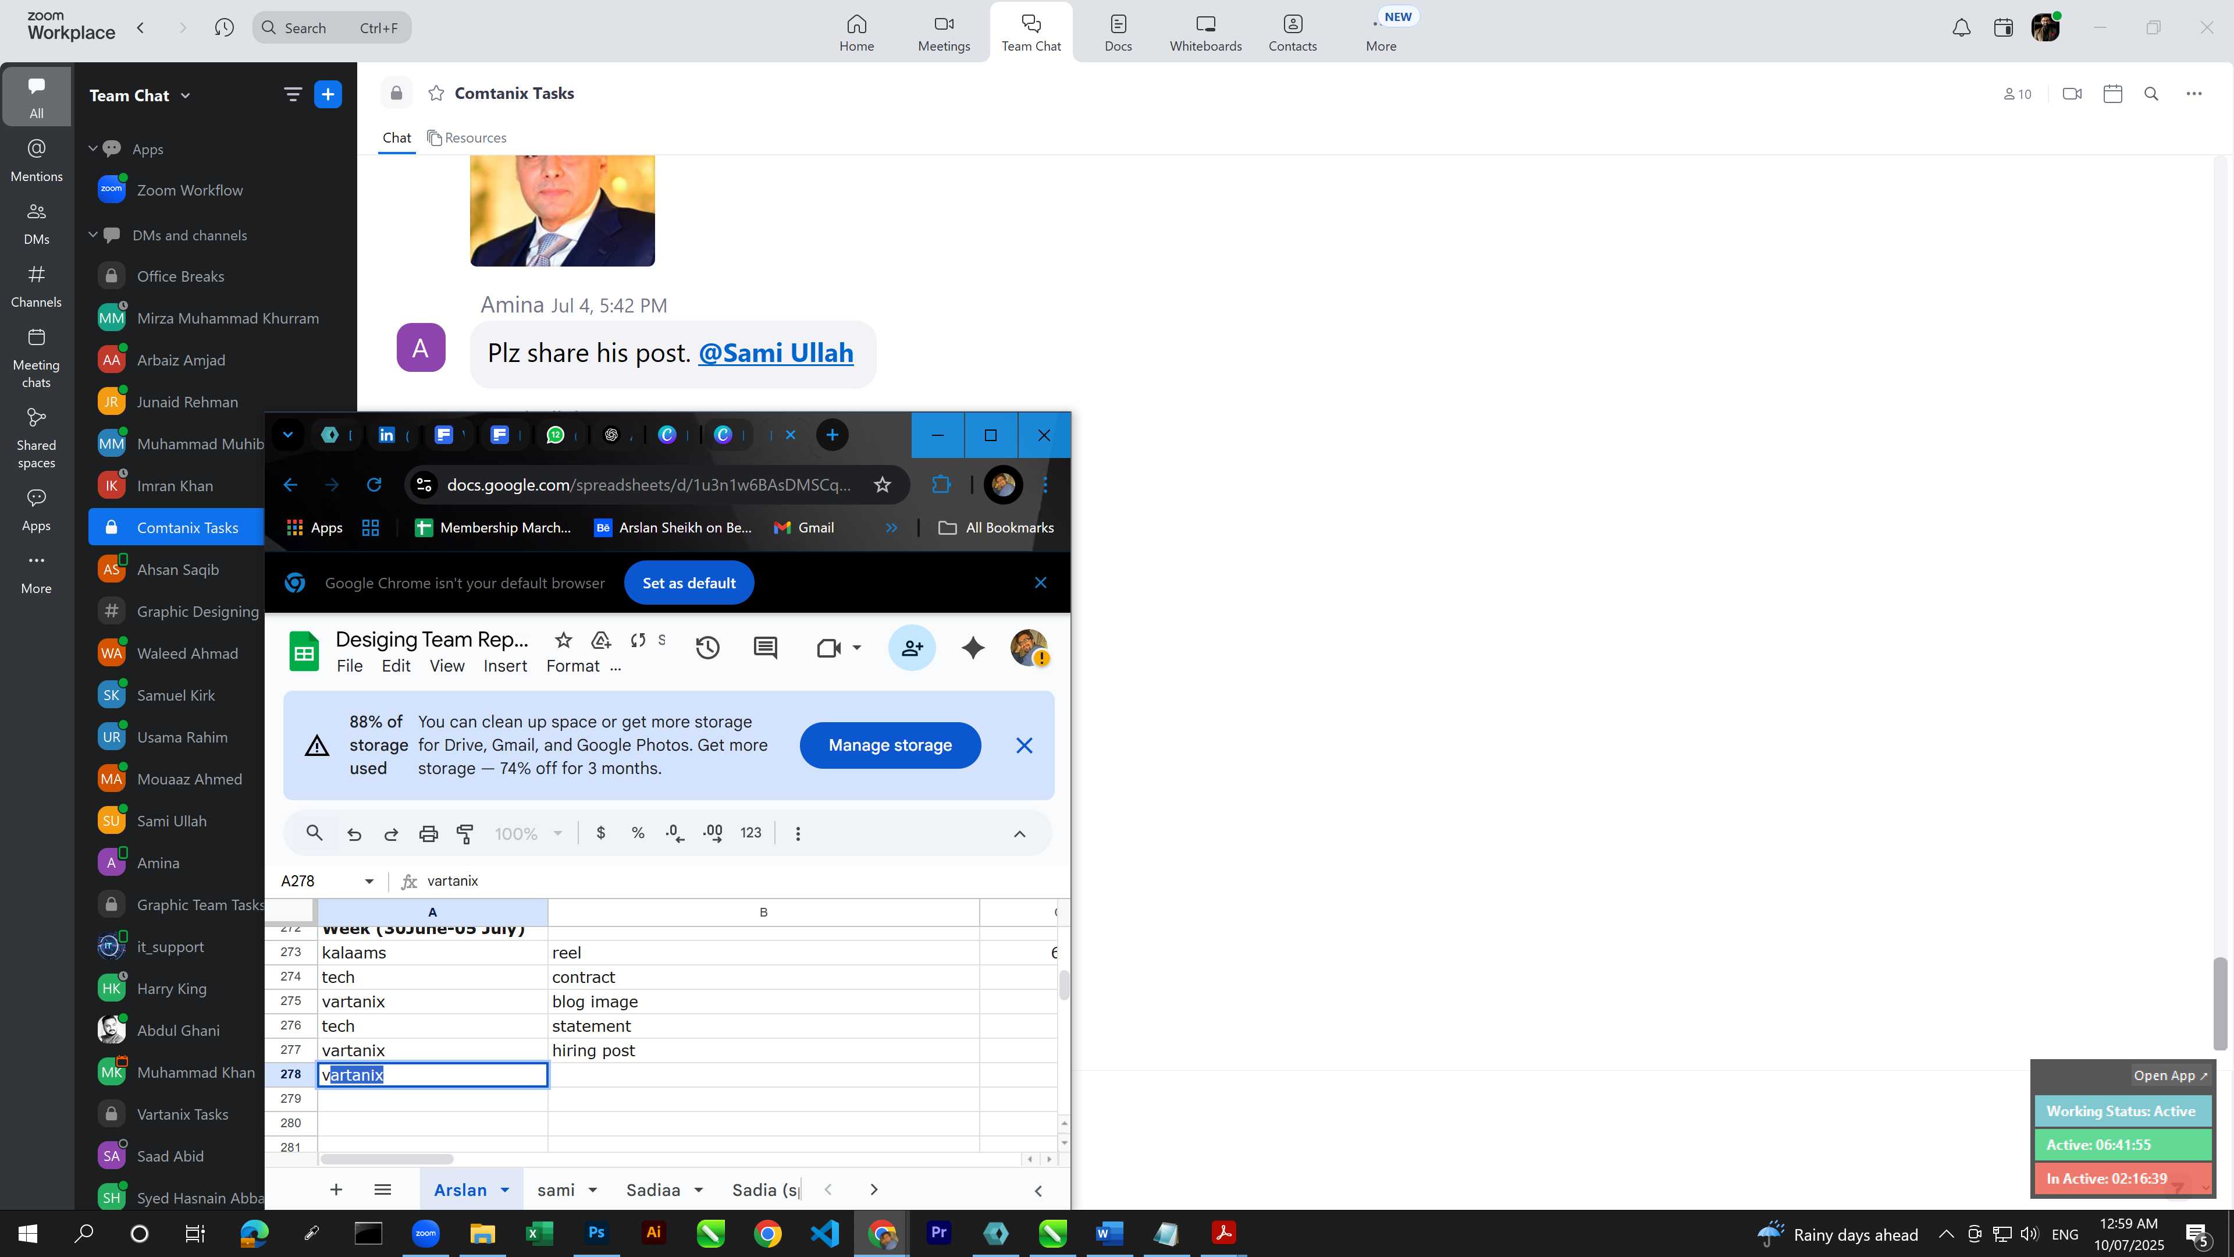
Task: Open the Sheets version history icon
Action: pyautogui.click(x=707, y=648)
